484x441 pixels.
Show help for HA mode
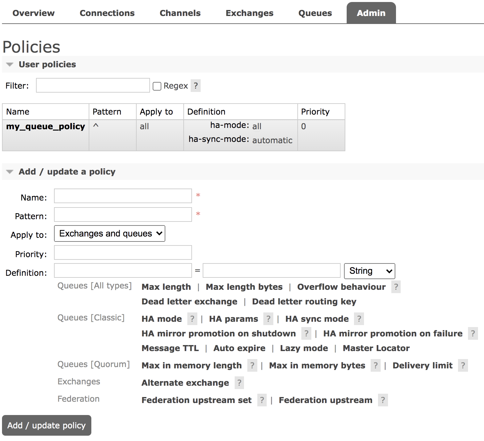pos(192,319)
